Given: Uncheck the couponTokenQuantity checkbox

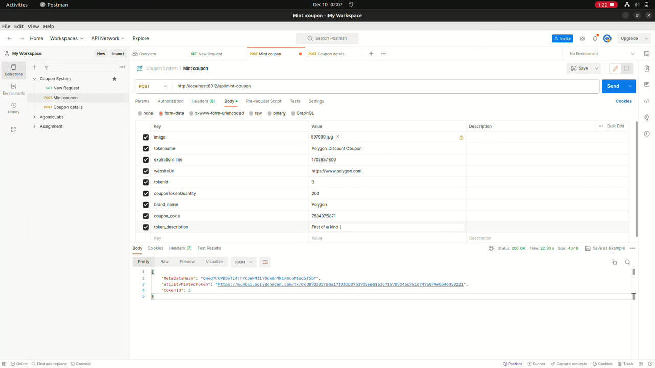Looking at the screenshot, I should point(146,194).
